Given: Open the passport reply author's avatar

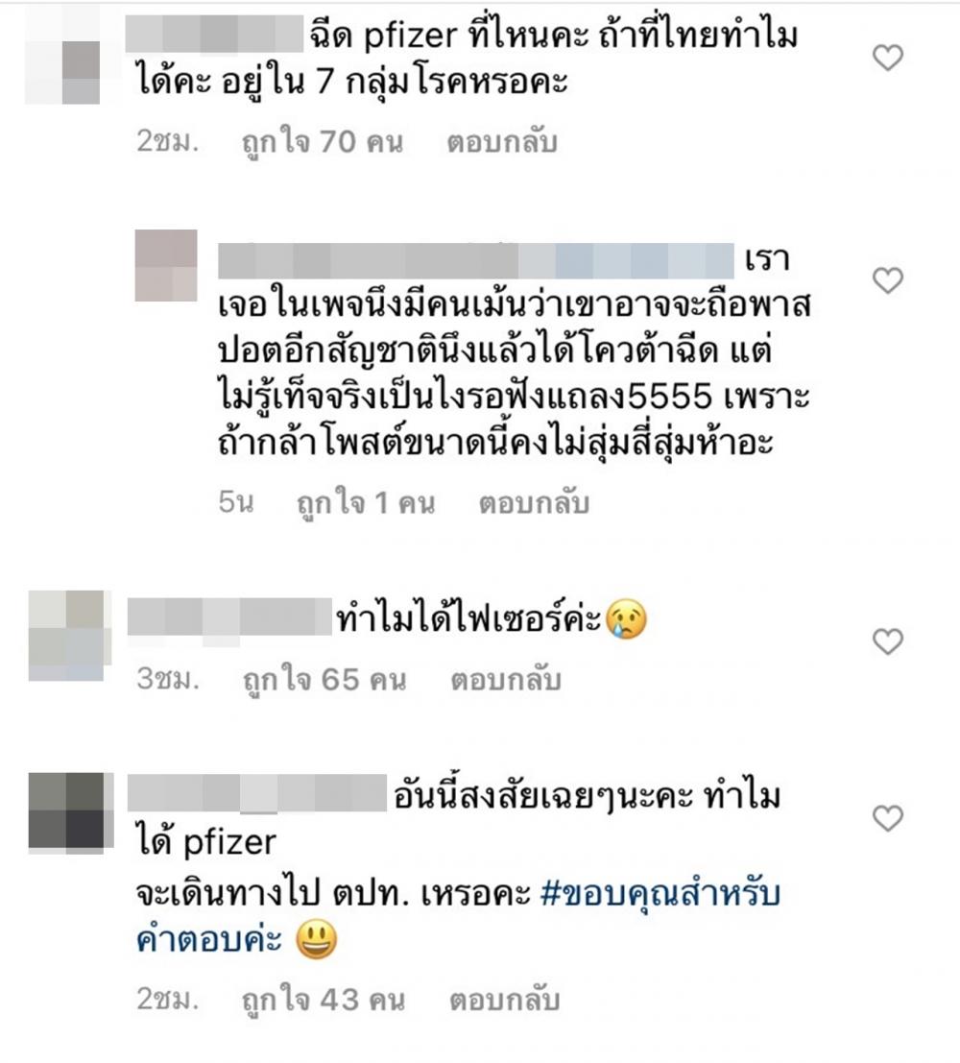Looking at the screenshot, I should pyautogui.click(x=166, y=265).
